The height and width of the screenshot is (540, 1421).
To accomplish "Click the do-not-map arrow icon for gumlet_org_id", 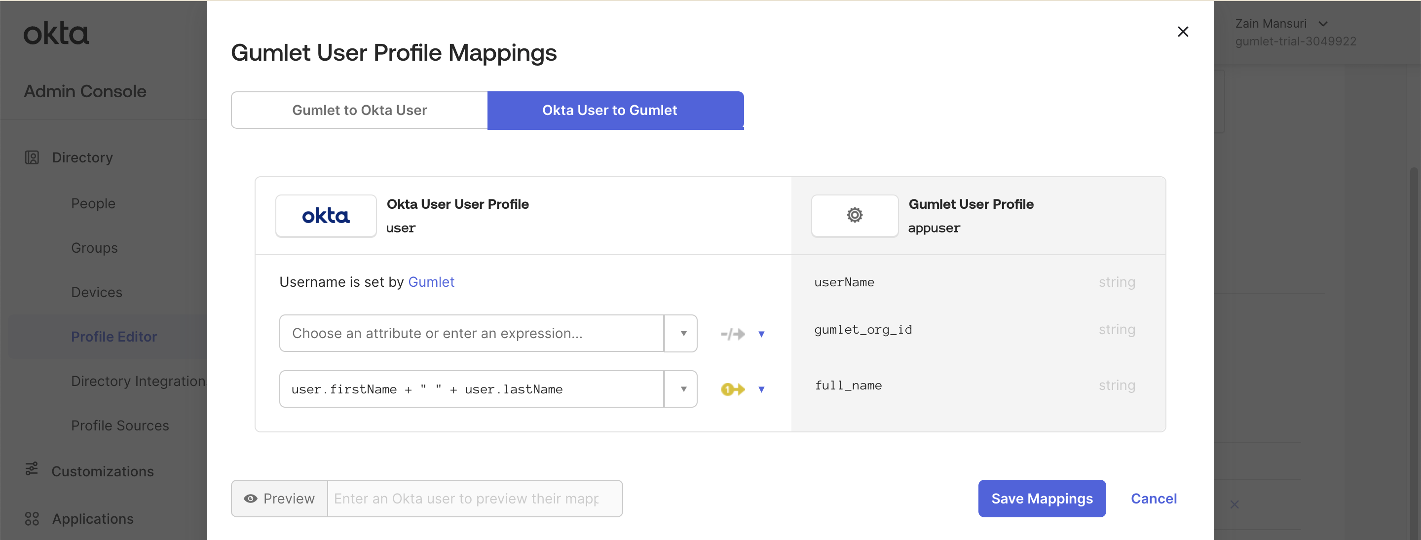I will coord(733,334).
